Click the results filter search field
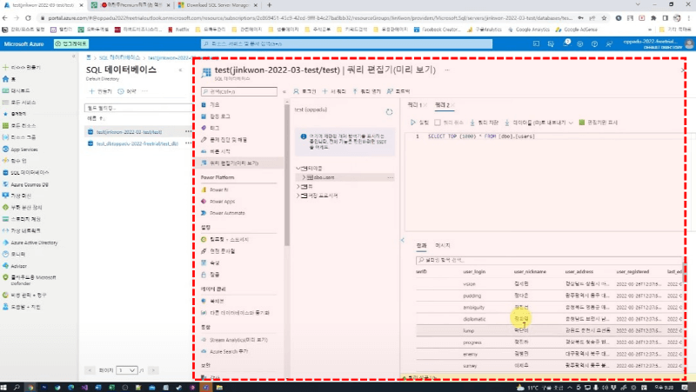Image resolution: width=696 pixels, height=392 pixels. (x=549, y=260)
